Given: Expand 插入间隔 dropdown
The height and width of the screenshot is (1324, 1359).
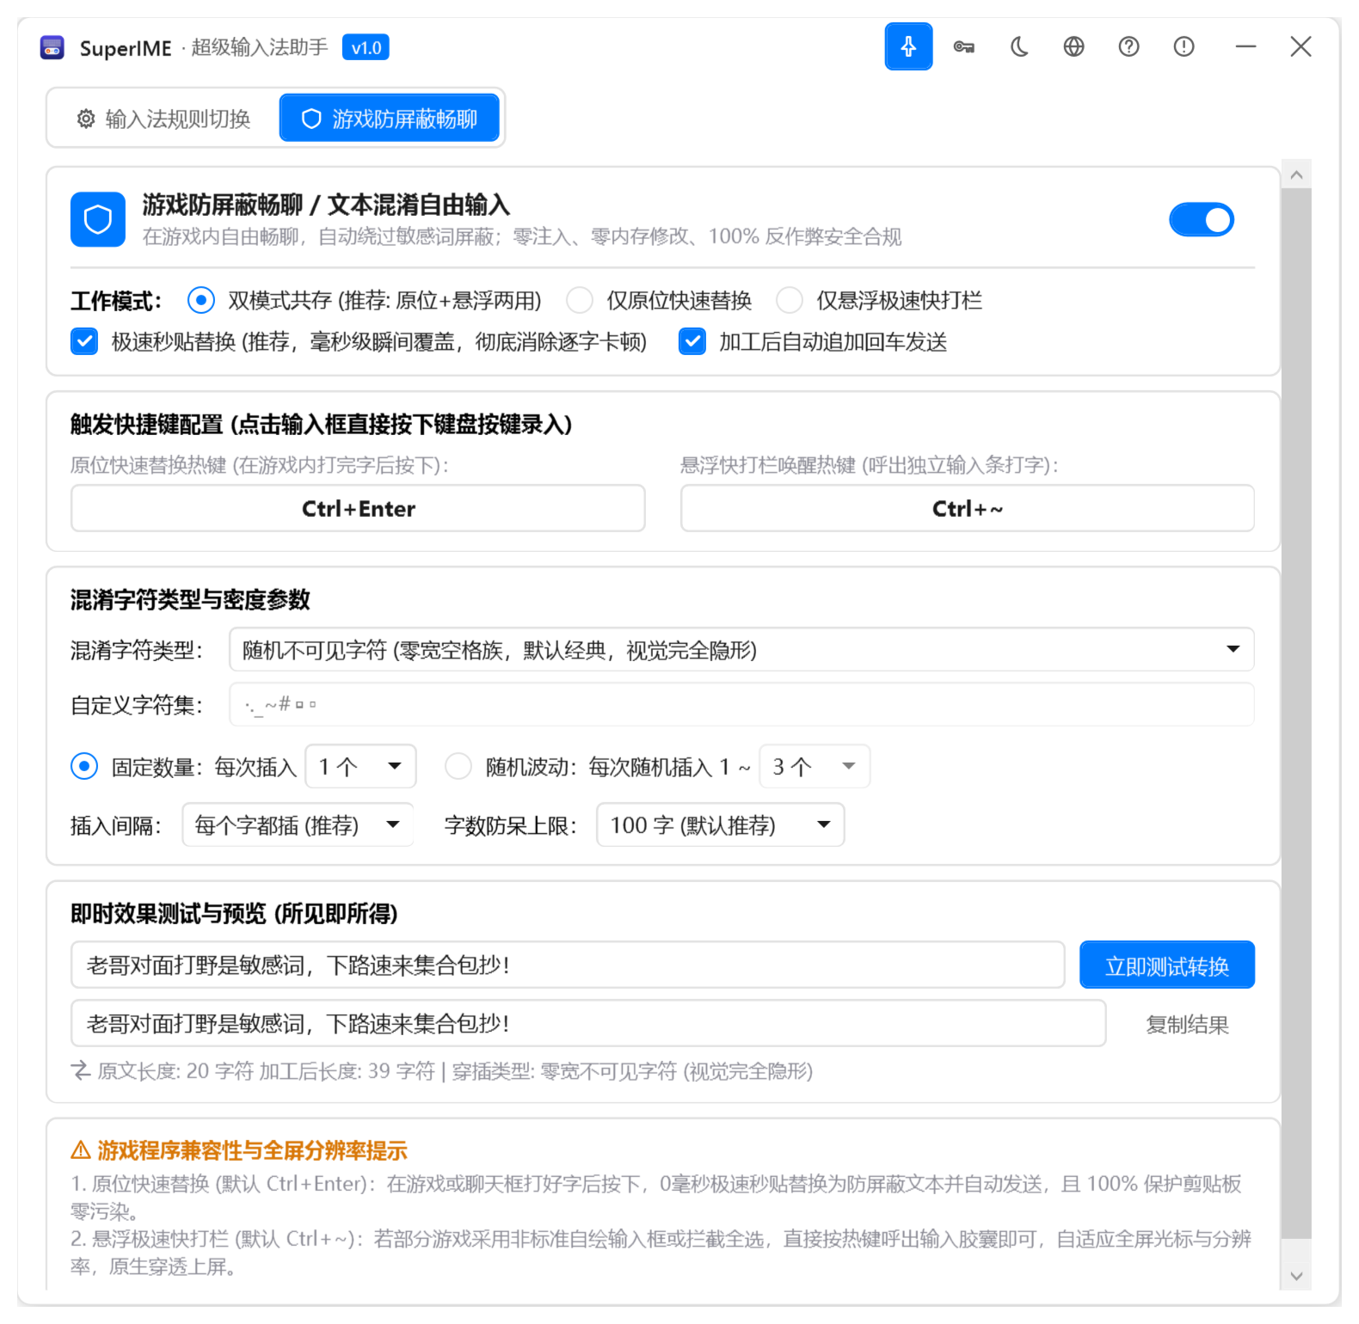Looking at the screenshot, I should pyautogui.click(x=298, y=824).
